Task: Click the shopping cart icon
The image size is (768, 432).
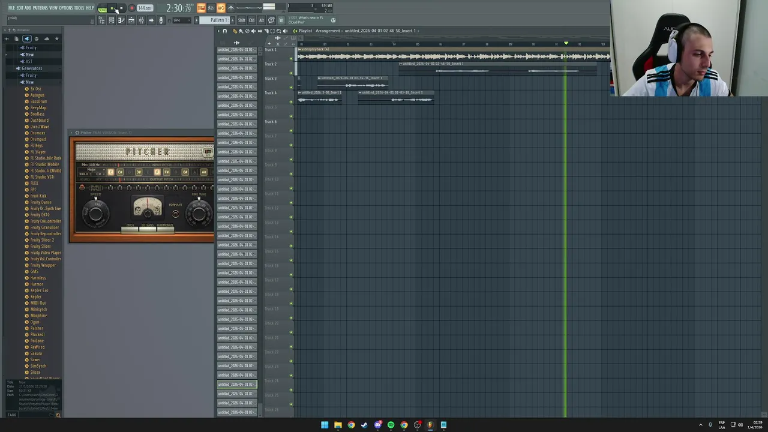Action: [x=281, y=20]
